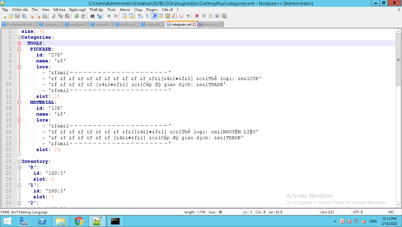The image size is (402, 227).
Task: Toggle the indent guide toolbar button
Action: tap(154, 16)
